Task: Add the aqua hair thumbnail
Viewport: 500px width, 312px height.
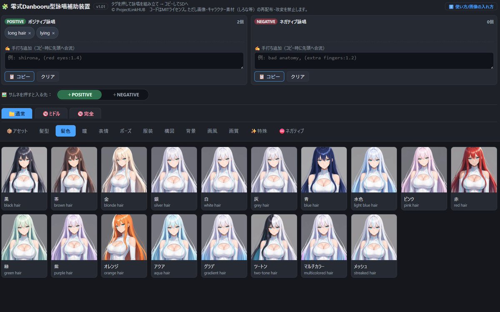Action: [x=174, y=246]
